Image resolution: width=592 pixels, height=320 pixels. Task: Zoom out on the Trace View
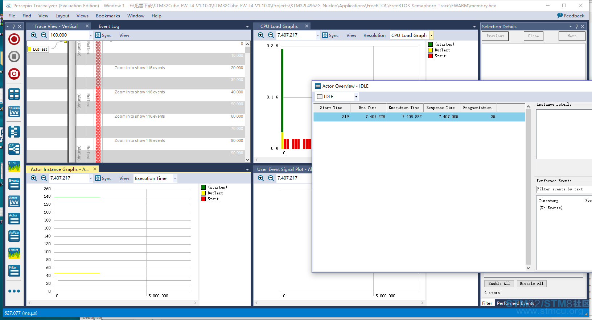coord(44,35)
